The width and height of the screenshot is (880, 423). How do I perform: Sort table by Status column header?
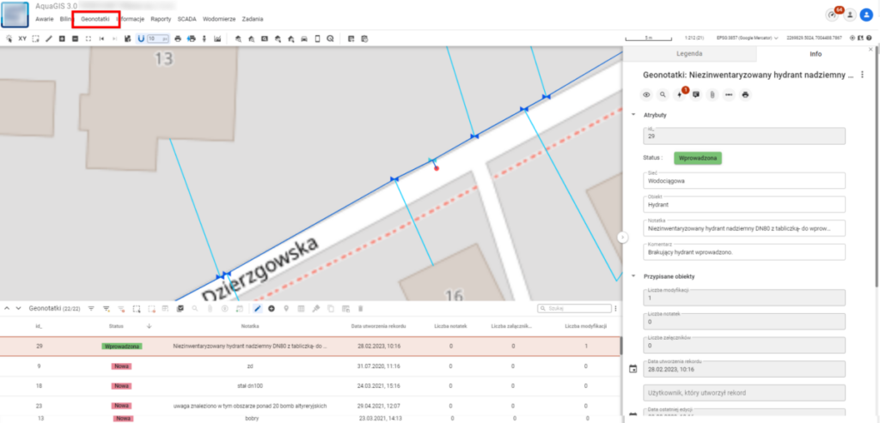pos(116,326)
